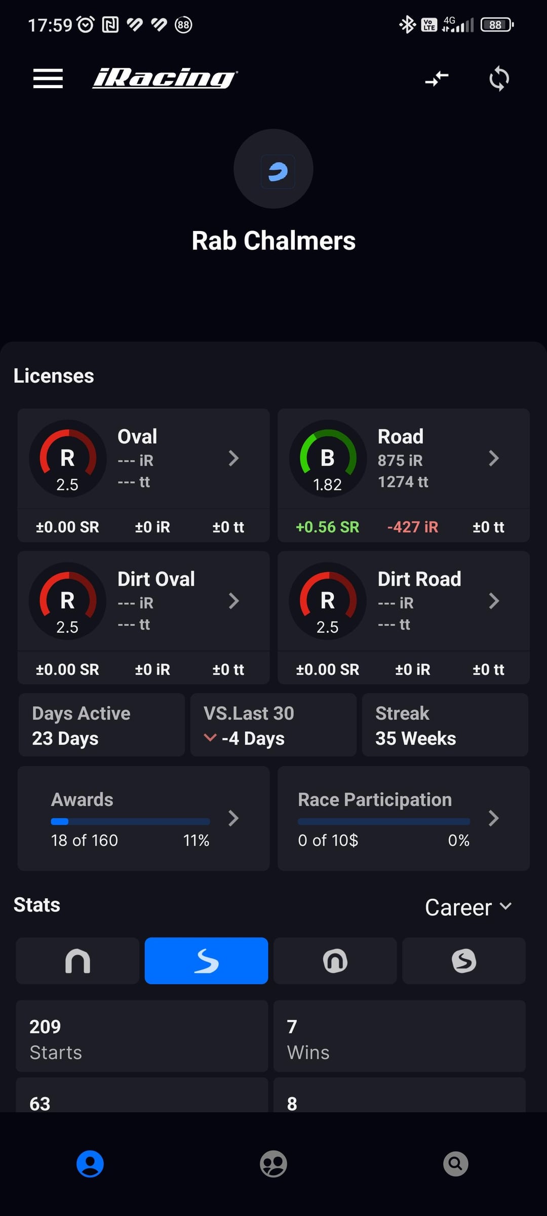Viewport: 547px width, 1216px height.
Task: Open the Career period dropdown
Action: pos(468,907)
